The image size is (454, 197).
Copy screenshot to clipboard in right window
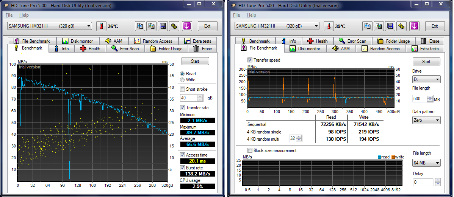tap(379, 26)
